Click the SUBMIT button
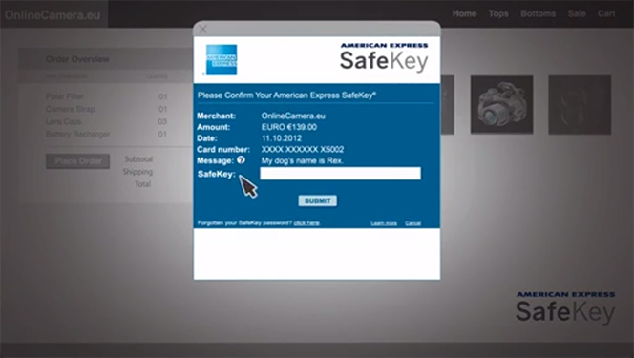 pyautogui.click(x=317, y=200)
